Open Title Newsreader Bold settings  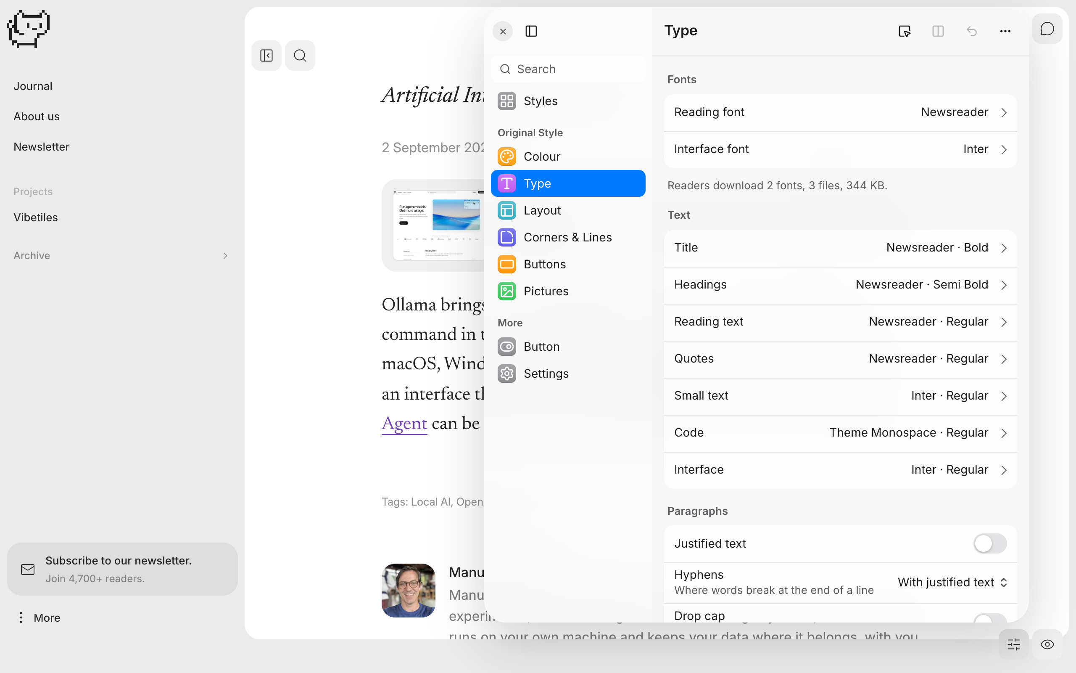click(x=840, y=247)
